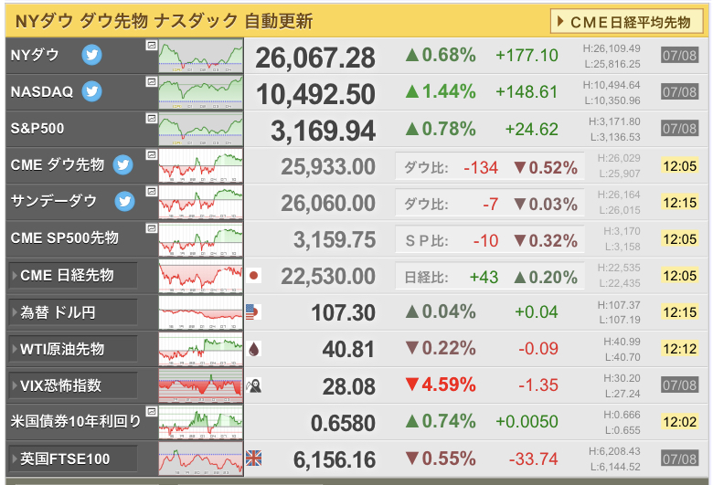Expand the WTI原油先物 entry
This screenshot has height=485, width=713.
pyautogui.click(x=73, y=349)
